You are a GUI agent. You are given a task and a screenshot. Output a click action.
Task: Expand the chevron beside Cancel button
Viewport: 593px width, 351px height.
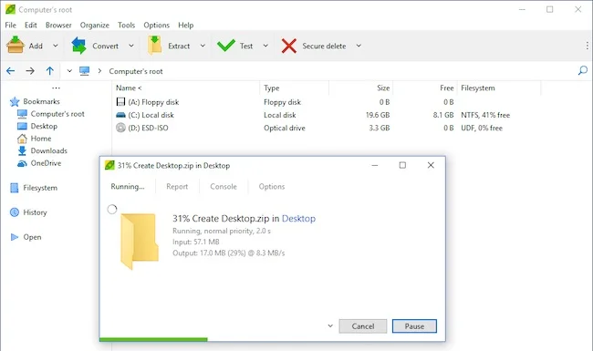click(330, 325)
